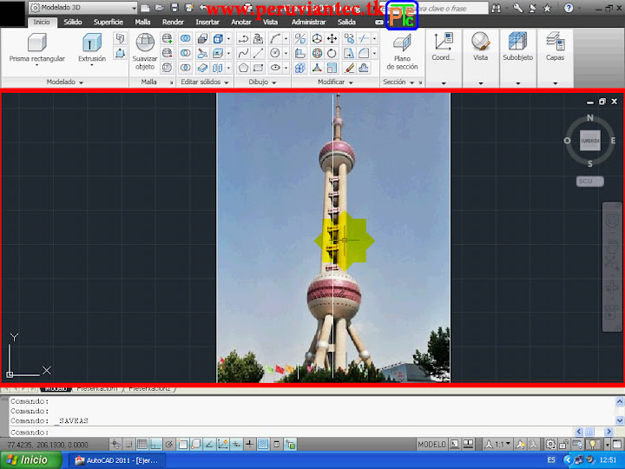The width and height of the screenshot is (625, 469).
Task: Expand the Editar sólidos panel
Action: coord(205,82)
